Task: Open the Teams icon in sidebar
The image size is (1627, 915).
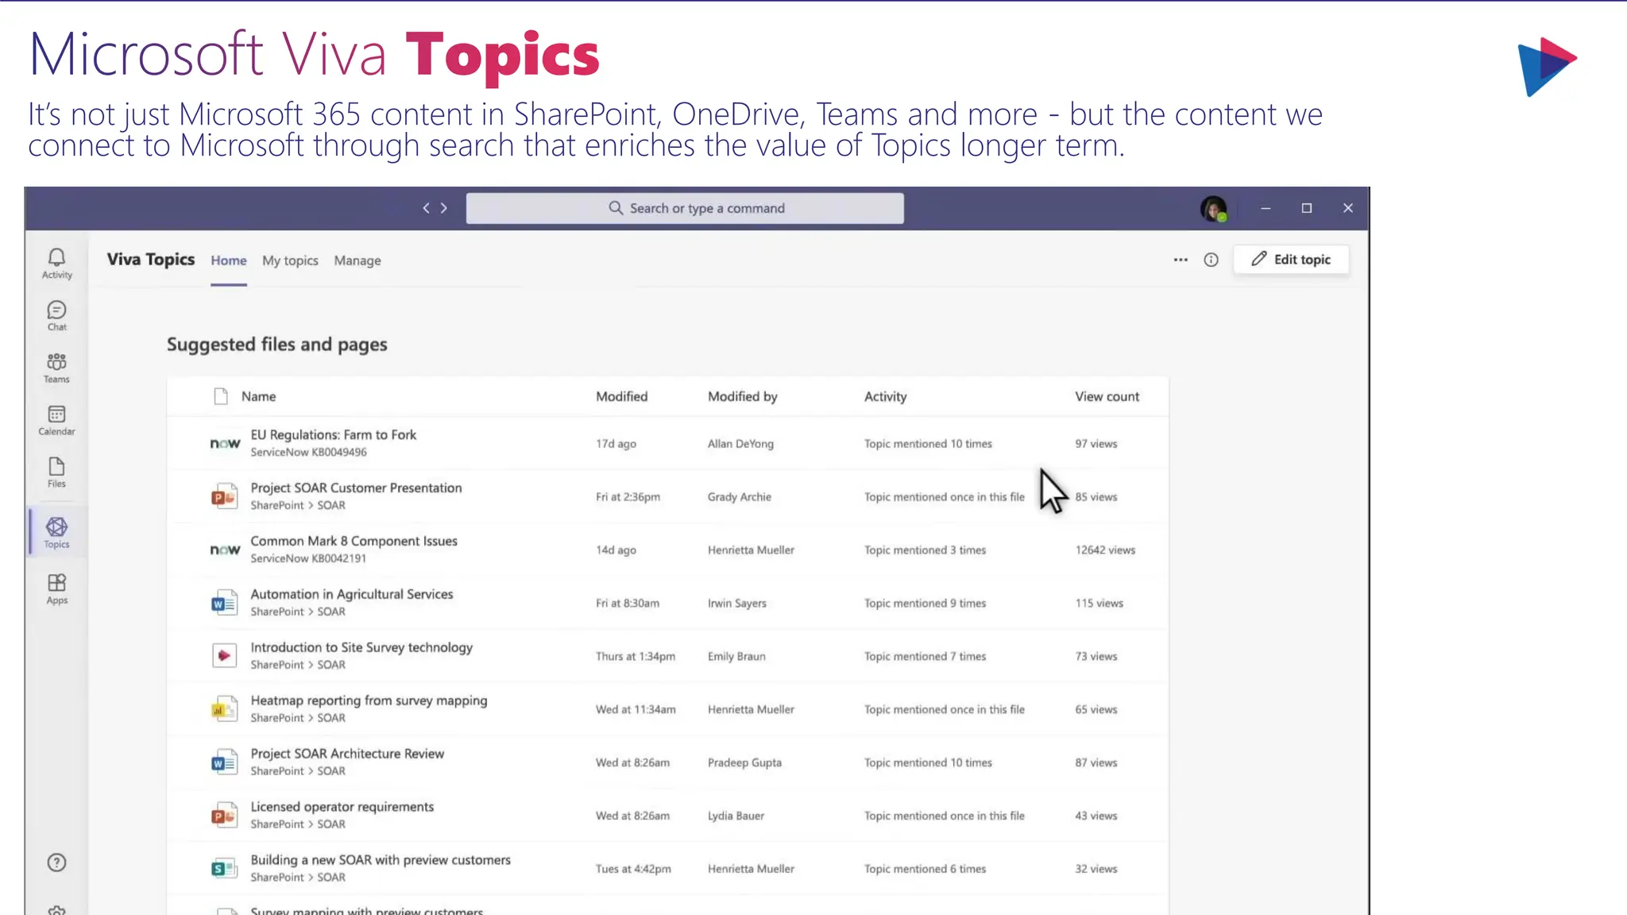Action: [56, 368]
